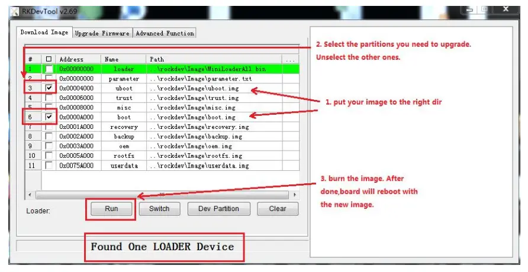
Task: Click the left arrow of the horizontal scrollbar
Action: click(29, 195)
